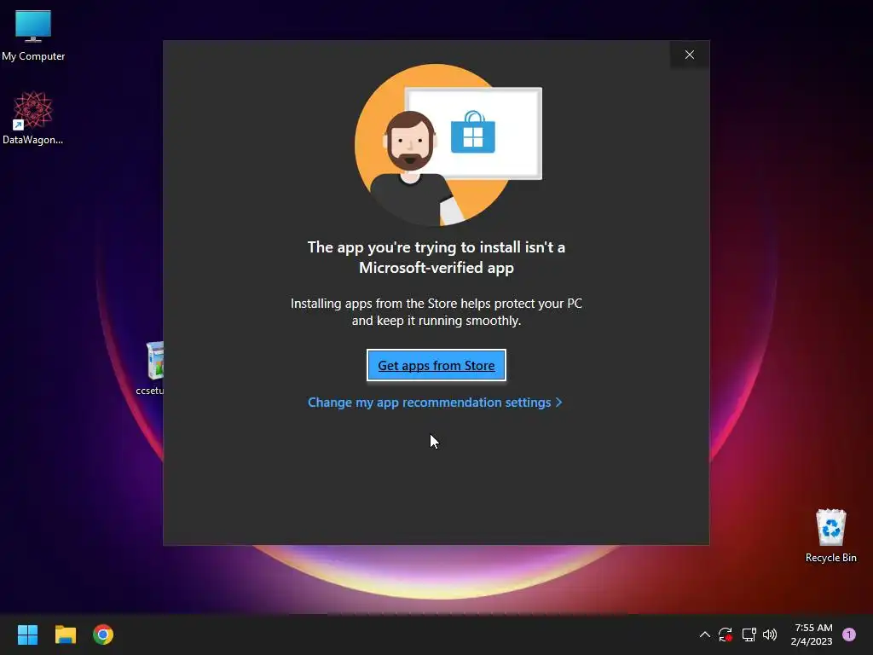Select the My Computer desktop icon
The width and height of the screenshot is (873, 655).
33,35
